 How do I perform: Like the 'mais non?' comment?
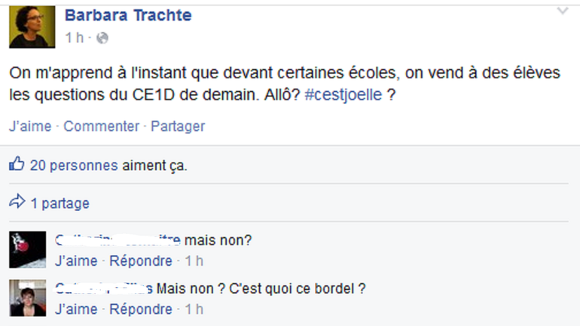76,261
